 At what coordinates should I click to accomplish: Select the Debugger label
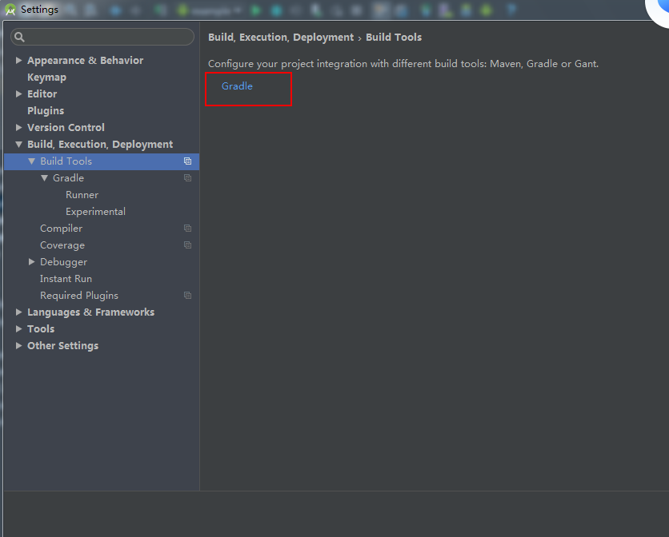[63, 261]
